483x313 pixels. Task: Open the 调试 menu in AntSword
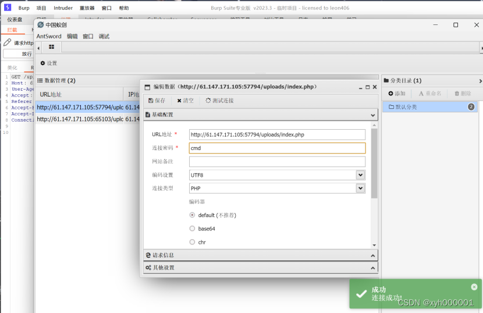pos(104,36)
